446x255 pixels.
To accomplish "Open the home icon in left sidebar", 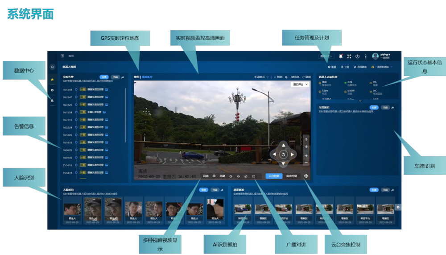I will pos(52,80).
